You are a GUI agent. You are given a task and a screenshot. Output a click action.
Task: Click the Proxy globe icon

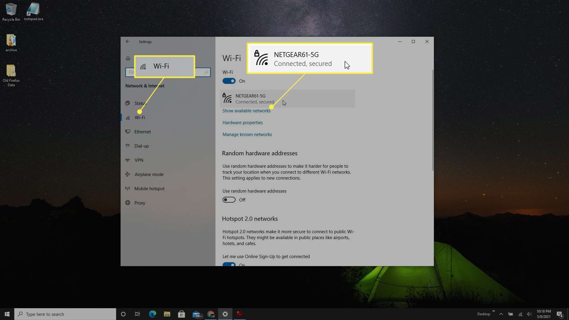[x=128, y=203]
